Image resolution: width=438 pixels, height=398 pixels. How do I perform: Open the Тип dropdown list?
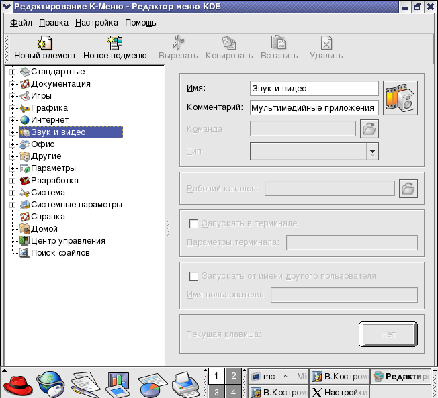372,152
